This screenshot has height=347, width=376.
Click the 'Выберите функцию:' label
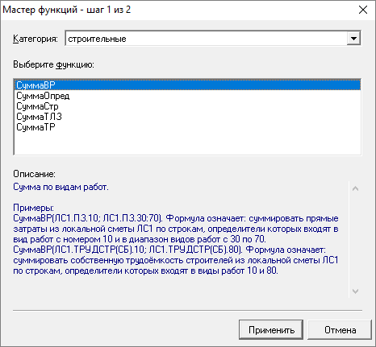(53, 64)
